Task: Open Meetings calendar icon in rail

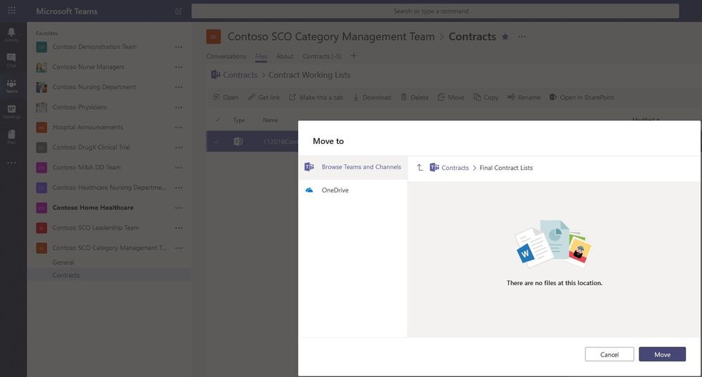Action: [x=11, y=112]
